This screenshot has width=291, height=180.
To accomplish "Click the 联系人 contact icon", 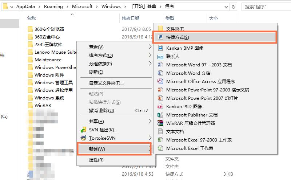I will click(x=160, y=57).
